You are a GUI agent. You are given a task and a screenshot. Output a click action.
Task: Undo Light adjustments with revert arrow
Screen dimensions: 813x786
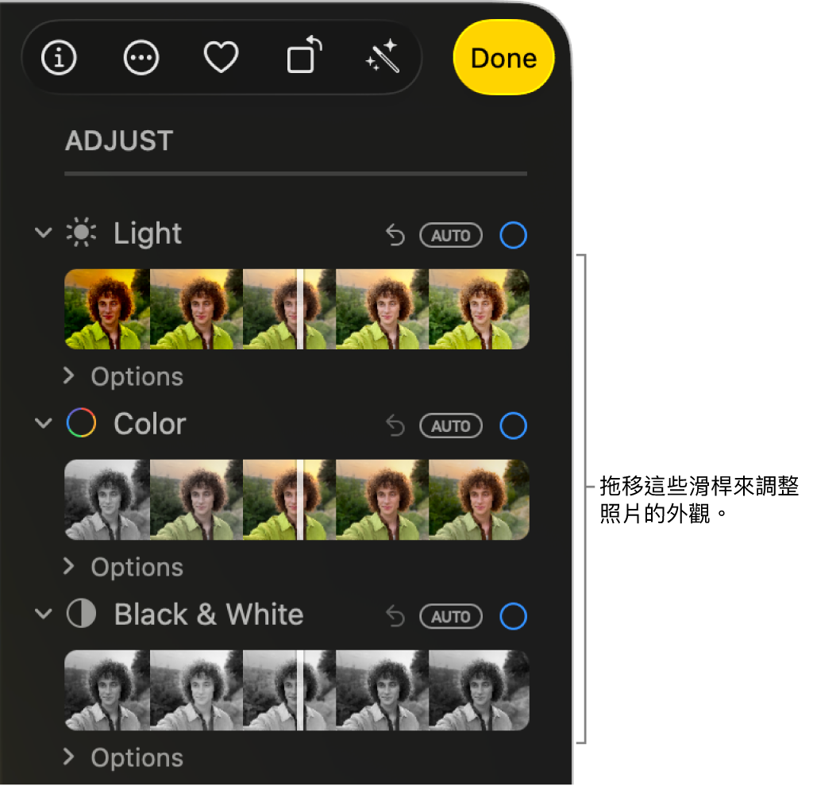[x=395, y=235]
